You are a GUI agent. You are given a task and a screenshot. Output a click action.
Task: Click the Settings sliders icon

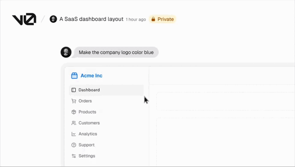74,156
